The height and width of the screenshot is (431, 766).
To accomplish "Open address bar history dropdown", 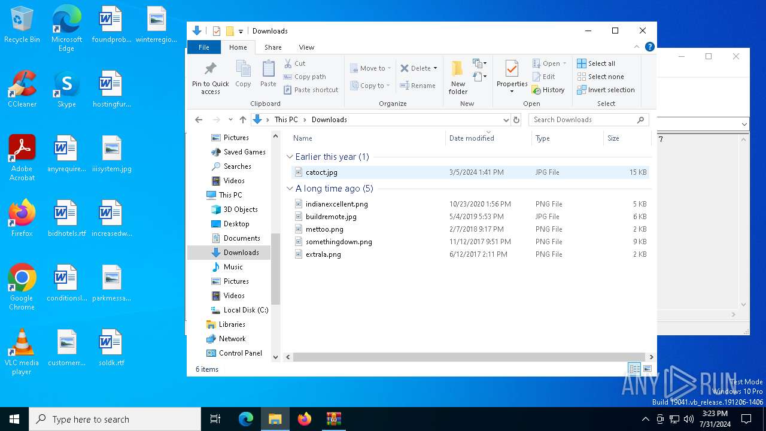I will click(506, 120).
